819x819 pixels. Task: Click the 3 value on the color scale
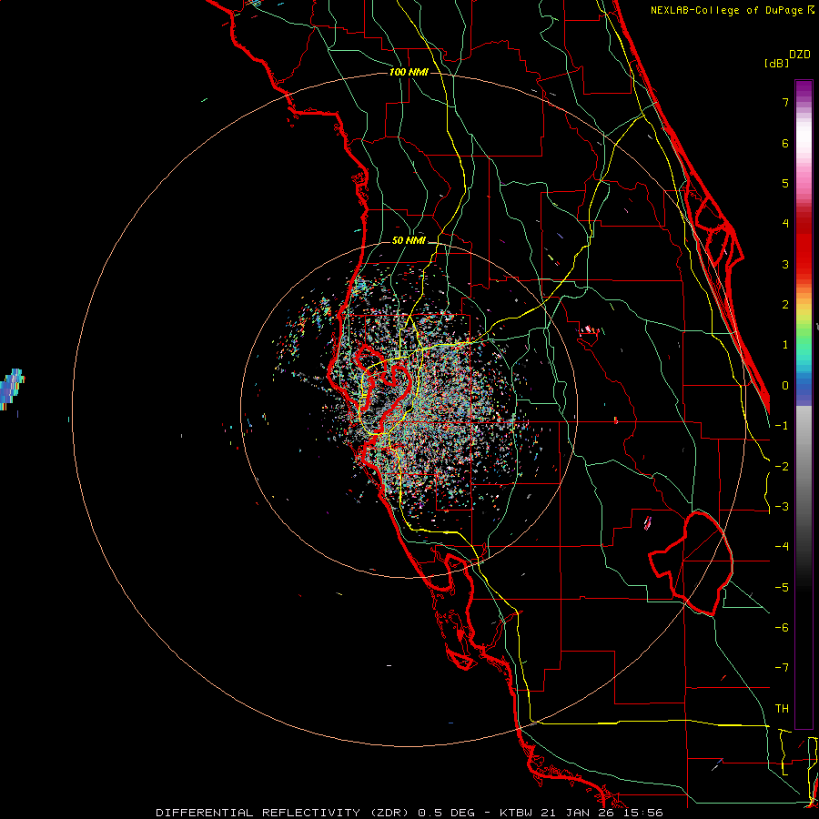point(785,264)
